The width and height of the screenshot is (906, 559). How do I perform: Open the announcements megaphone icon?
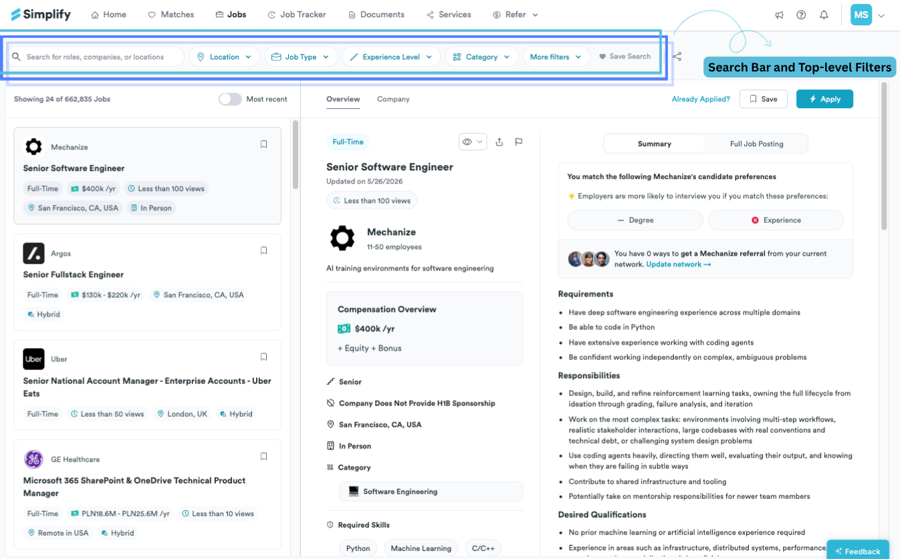pos(779,15)
